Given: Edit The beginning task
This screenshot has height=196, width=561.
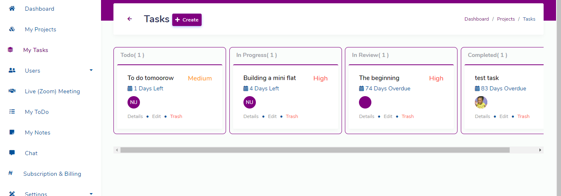Looking at the screenshot, I should (x=388, y=116).
